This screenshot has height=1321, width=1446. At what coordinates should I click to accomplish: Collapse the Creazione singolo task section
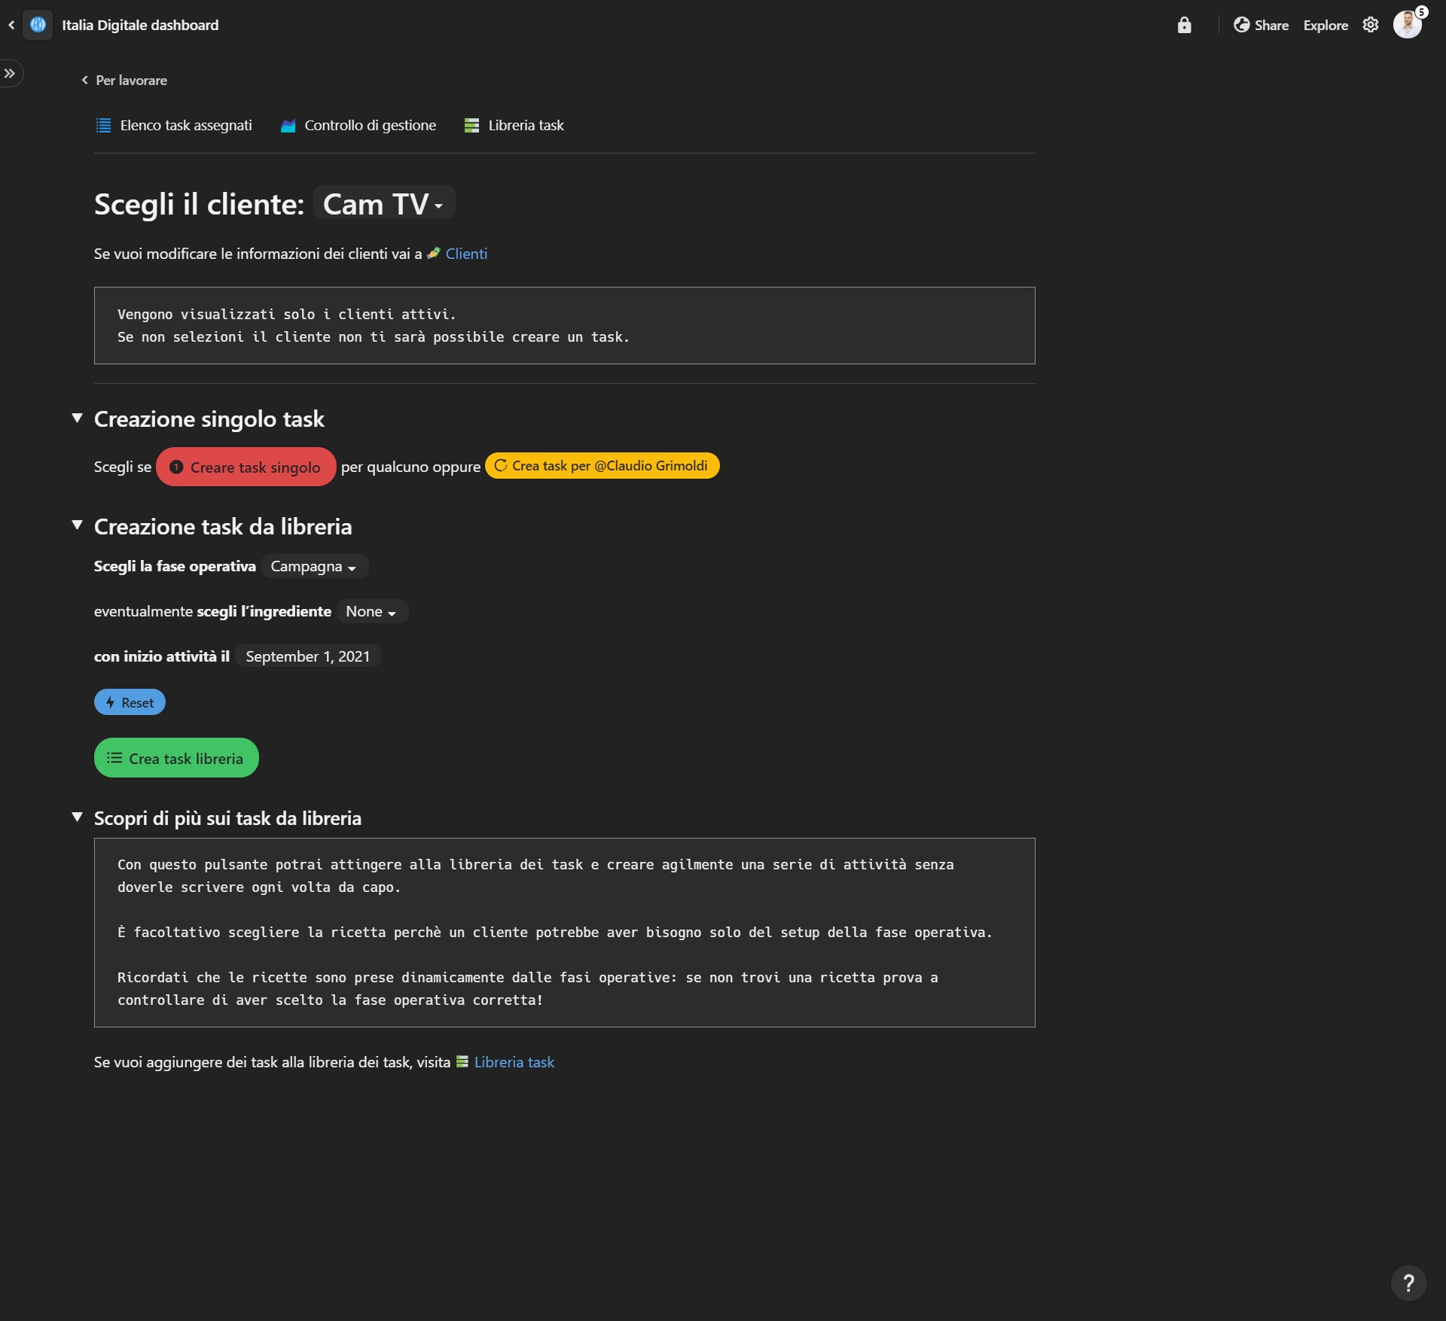(x=77, y=418)
